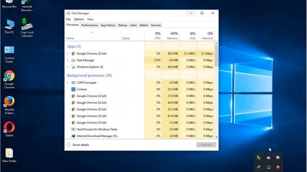Switch to the Startup tab
Image resolution: width=307 pixels, height=172 pixels.
123,25
